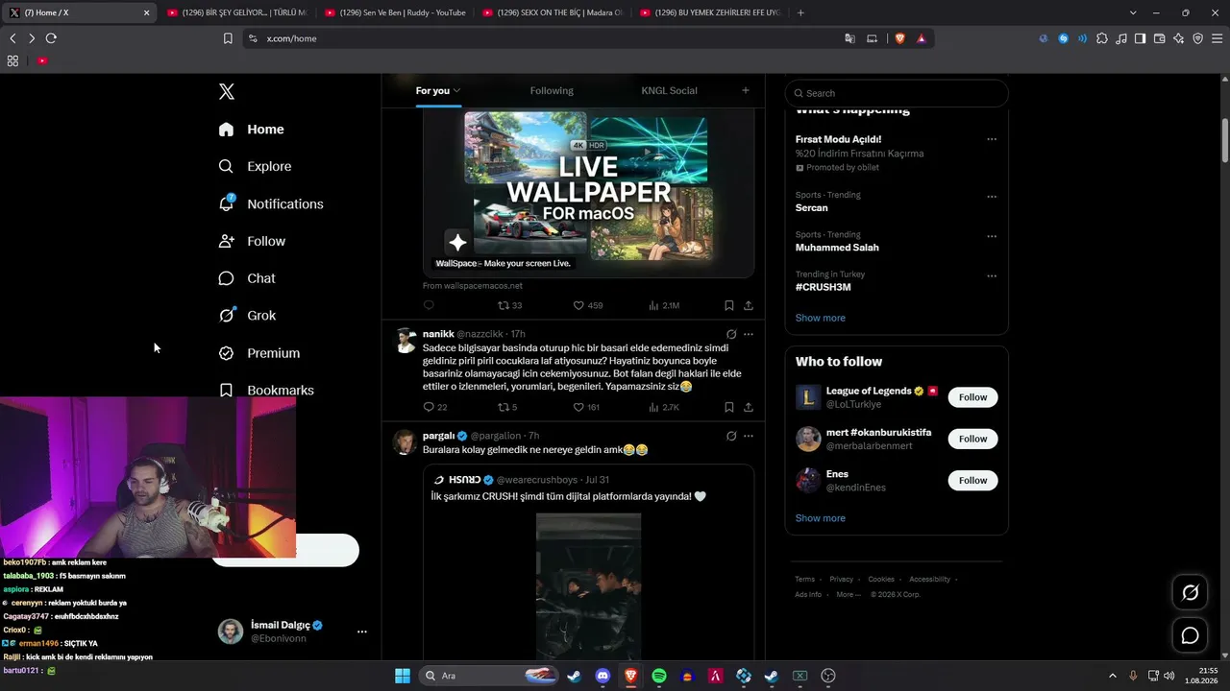Open a new browser tab
Image resolution: width=1230 pixels, height=691 pixels.
800,12
